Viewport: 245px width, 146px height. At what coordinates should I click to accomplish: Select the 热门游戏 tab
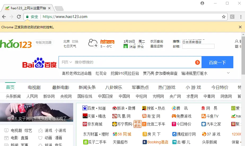pos(167,88)
